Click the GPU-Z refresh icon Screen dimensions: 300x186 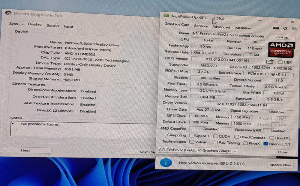pos(285,28)
